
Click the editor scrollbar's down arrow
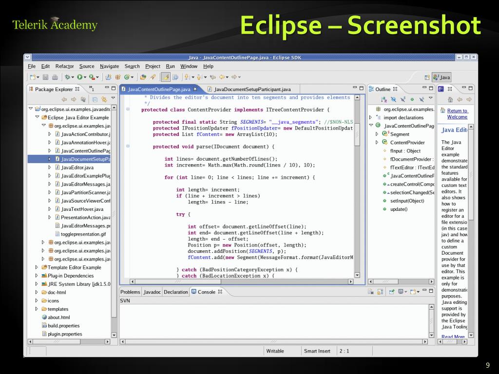pos(357,275)
